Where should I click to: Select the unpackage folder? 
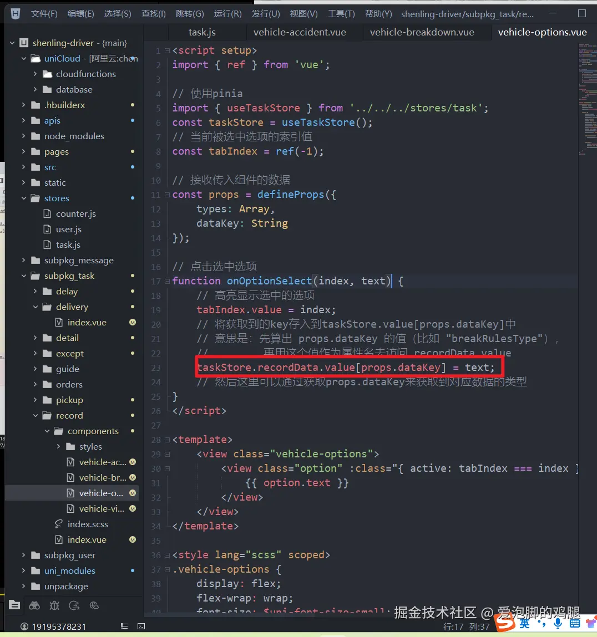pyautogui.click(x=66, y=586)
